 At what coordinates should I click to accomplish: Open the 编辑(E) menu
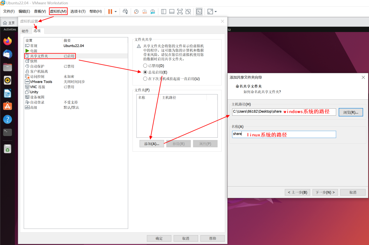[x=24, y=11]
